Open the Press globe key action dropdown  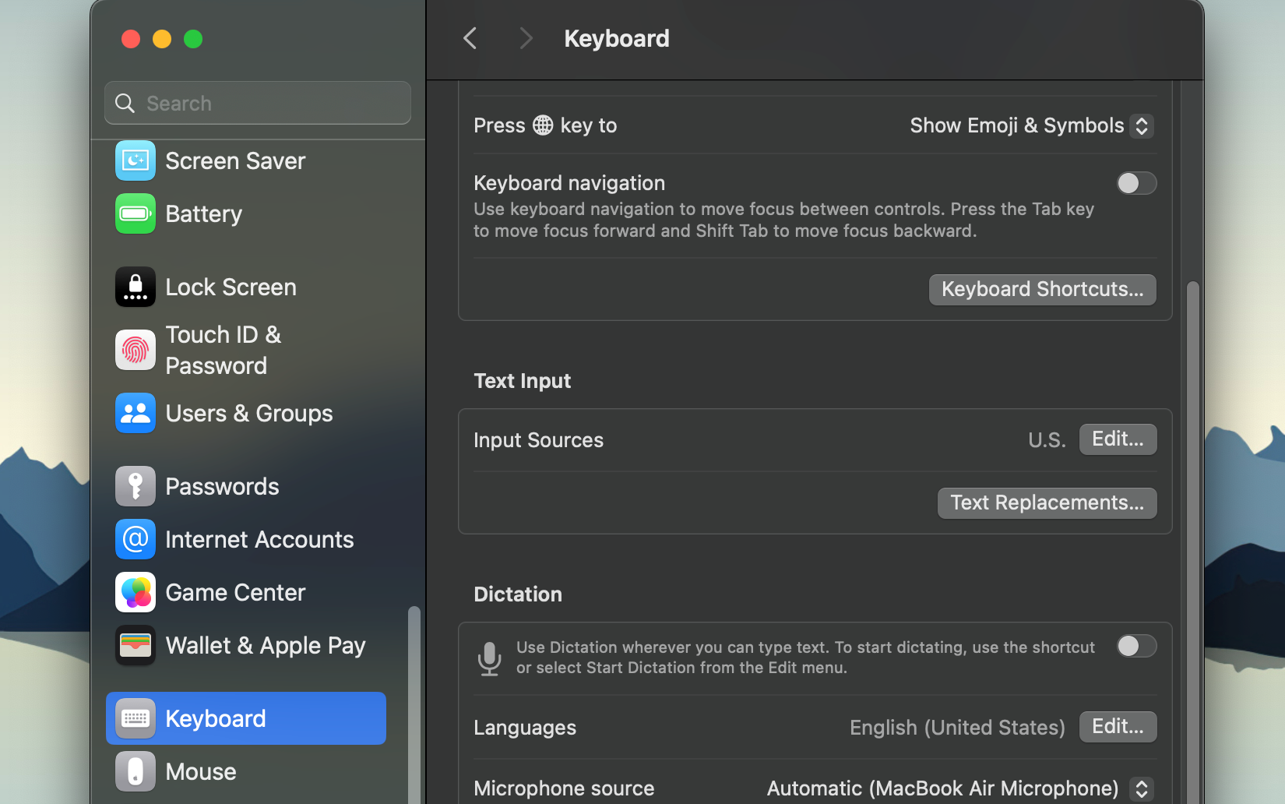pos(1030,125)
